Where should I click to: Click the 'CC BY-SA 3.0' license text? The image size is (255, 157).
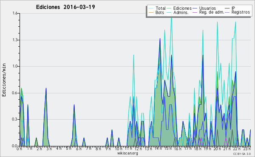[x=242, y=154]
